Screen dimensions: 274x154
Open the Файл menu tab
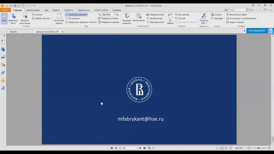click(x=5, y=10)
